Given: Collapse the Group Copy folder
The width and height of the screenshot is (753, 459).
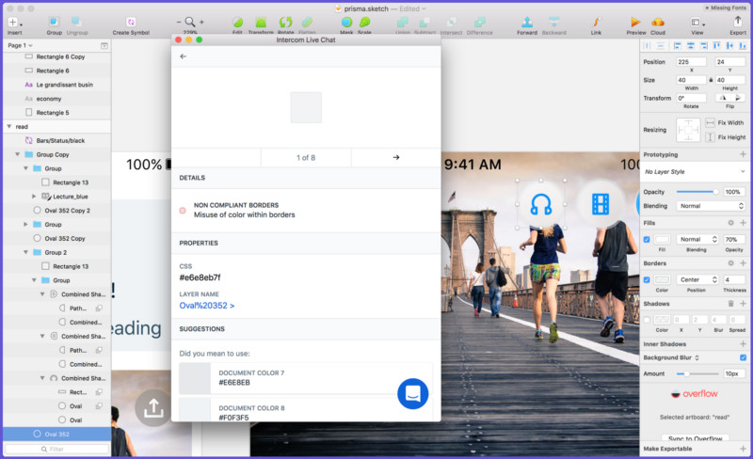Looking at the screenshot, I should (17, 154).
